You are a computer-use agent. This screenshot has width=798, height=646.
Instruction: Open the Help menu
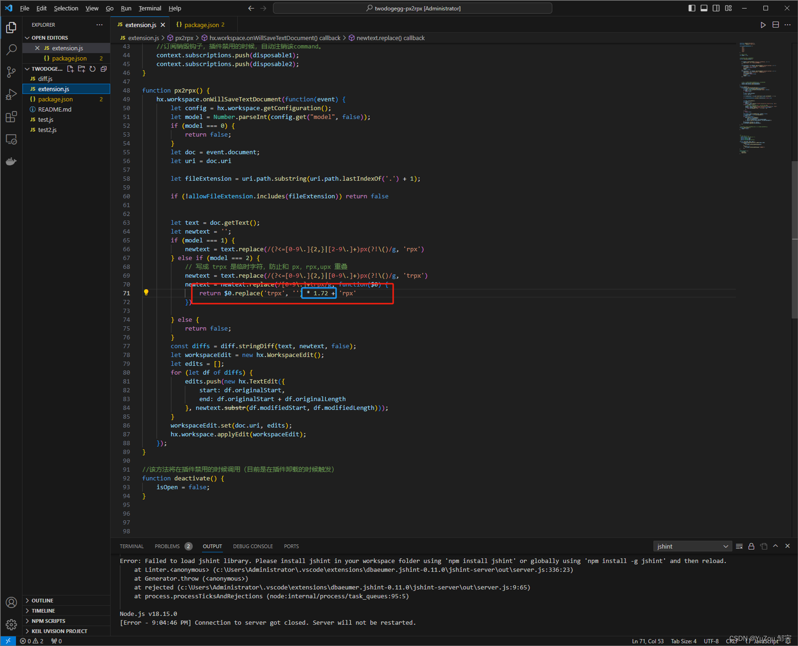[175, 8]
